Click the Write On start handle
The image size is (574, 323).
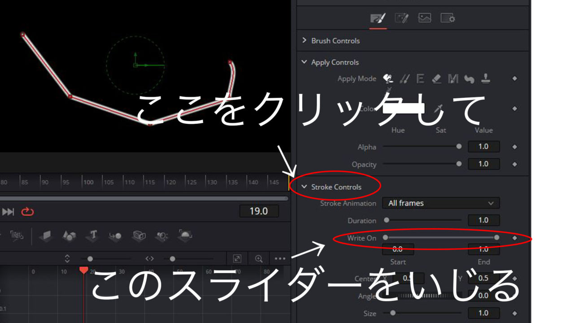[x=385, y=237]
